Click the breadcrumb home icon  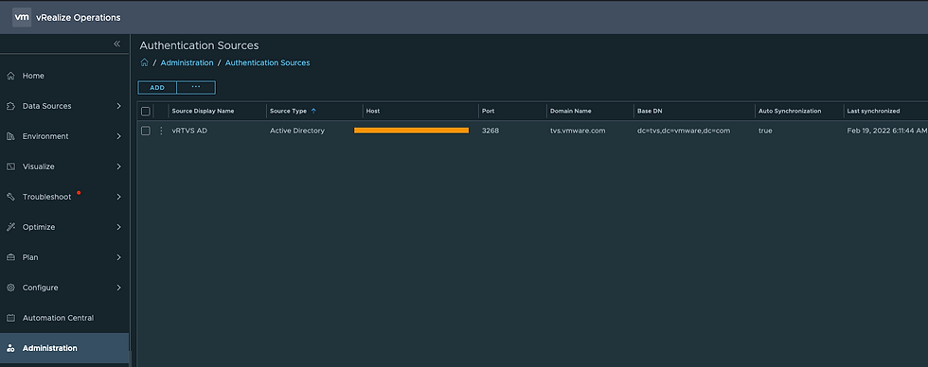(144, 62)
